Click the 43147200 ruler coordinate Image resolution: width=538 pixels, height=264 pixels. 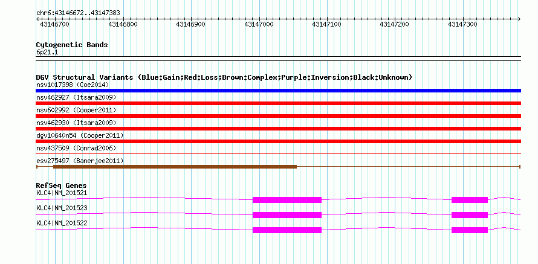point(395,24)
